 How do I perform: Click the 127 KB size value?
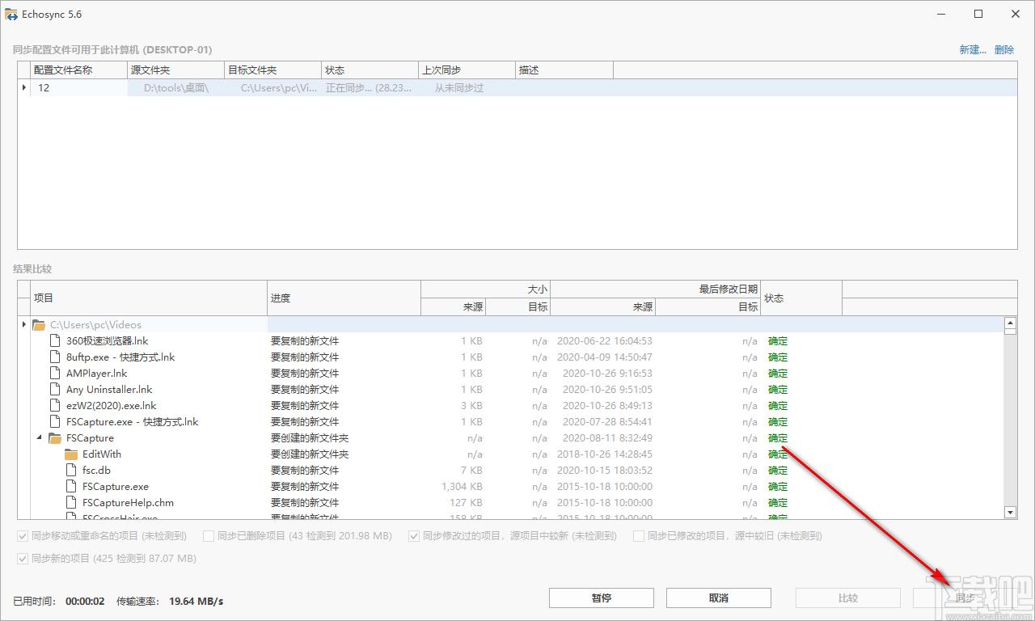(x=467, y=503)
